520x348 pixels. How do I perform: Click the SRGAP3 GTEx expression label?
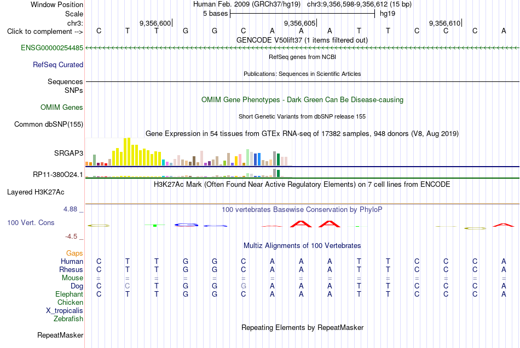tap(68, 153)
